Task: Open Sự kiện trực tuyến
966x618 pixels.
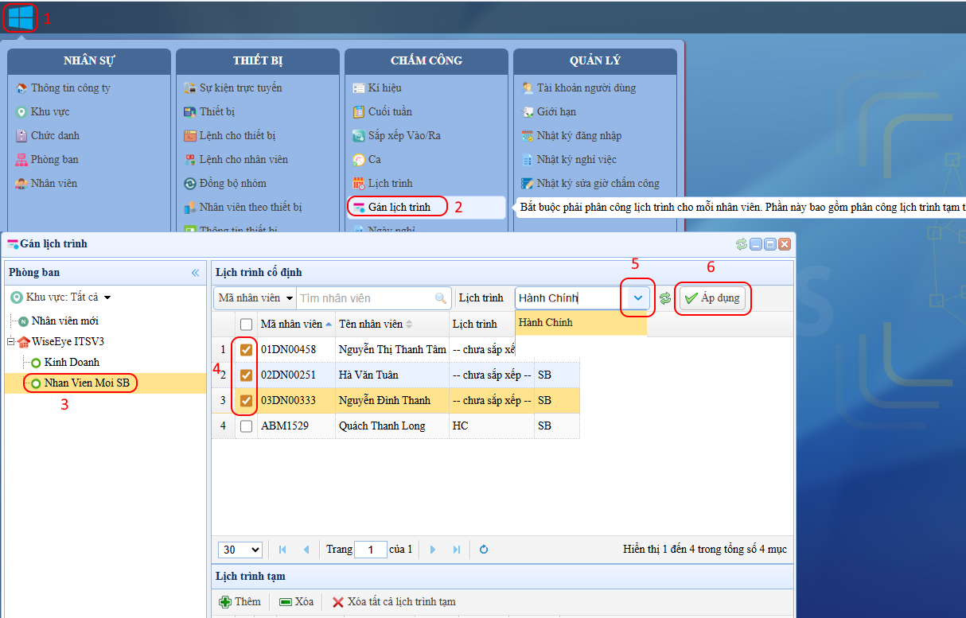Action: point(233,87)
